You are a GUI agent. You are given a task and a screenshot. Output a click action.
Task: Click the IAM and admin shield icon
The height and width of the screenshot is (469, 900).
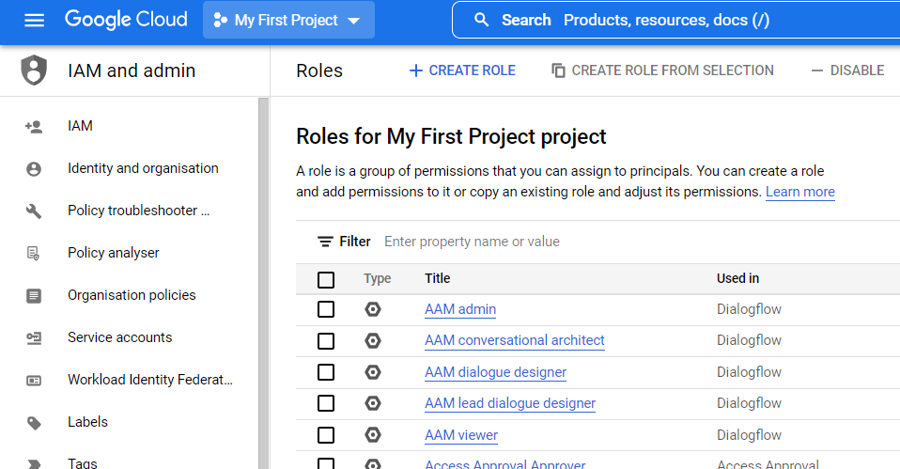click(34, 70)
